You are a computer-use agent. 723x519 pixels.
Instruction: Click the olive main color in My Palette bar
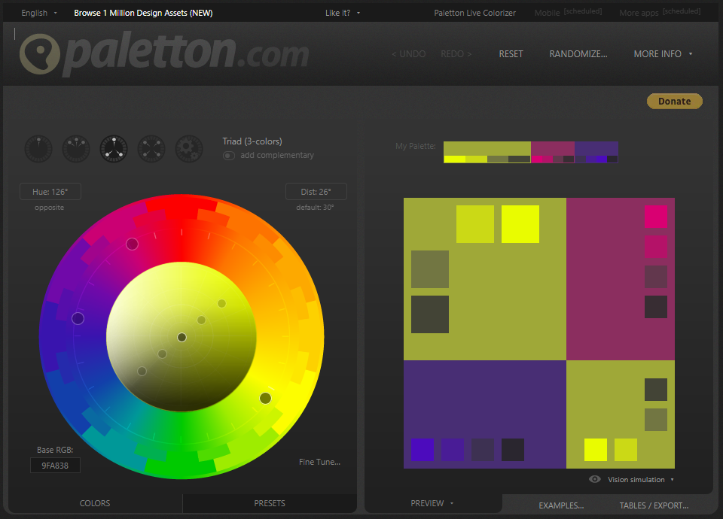(487, 148)
